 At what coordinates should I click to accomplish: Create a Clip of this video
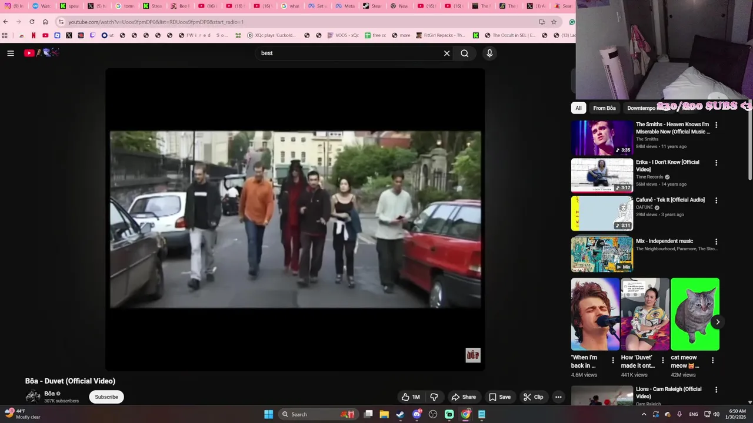(534, 397)
